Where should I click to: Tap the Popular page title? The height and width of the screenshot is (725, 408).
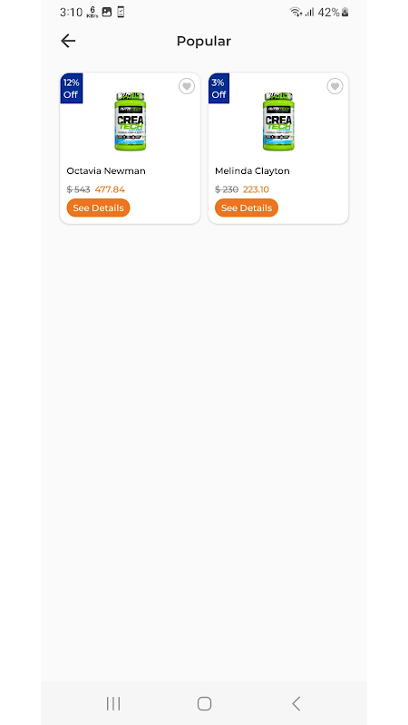pyautogui.click(x=203, y=41)
